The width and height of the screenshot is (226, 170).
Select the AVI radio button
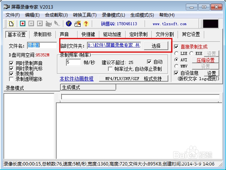tap(176, 60)
